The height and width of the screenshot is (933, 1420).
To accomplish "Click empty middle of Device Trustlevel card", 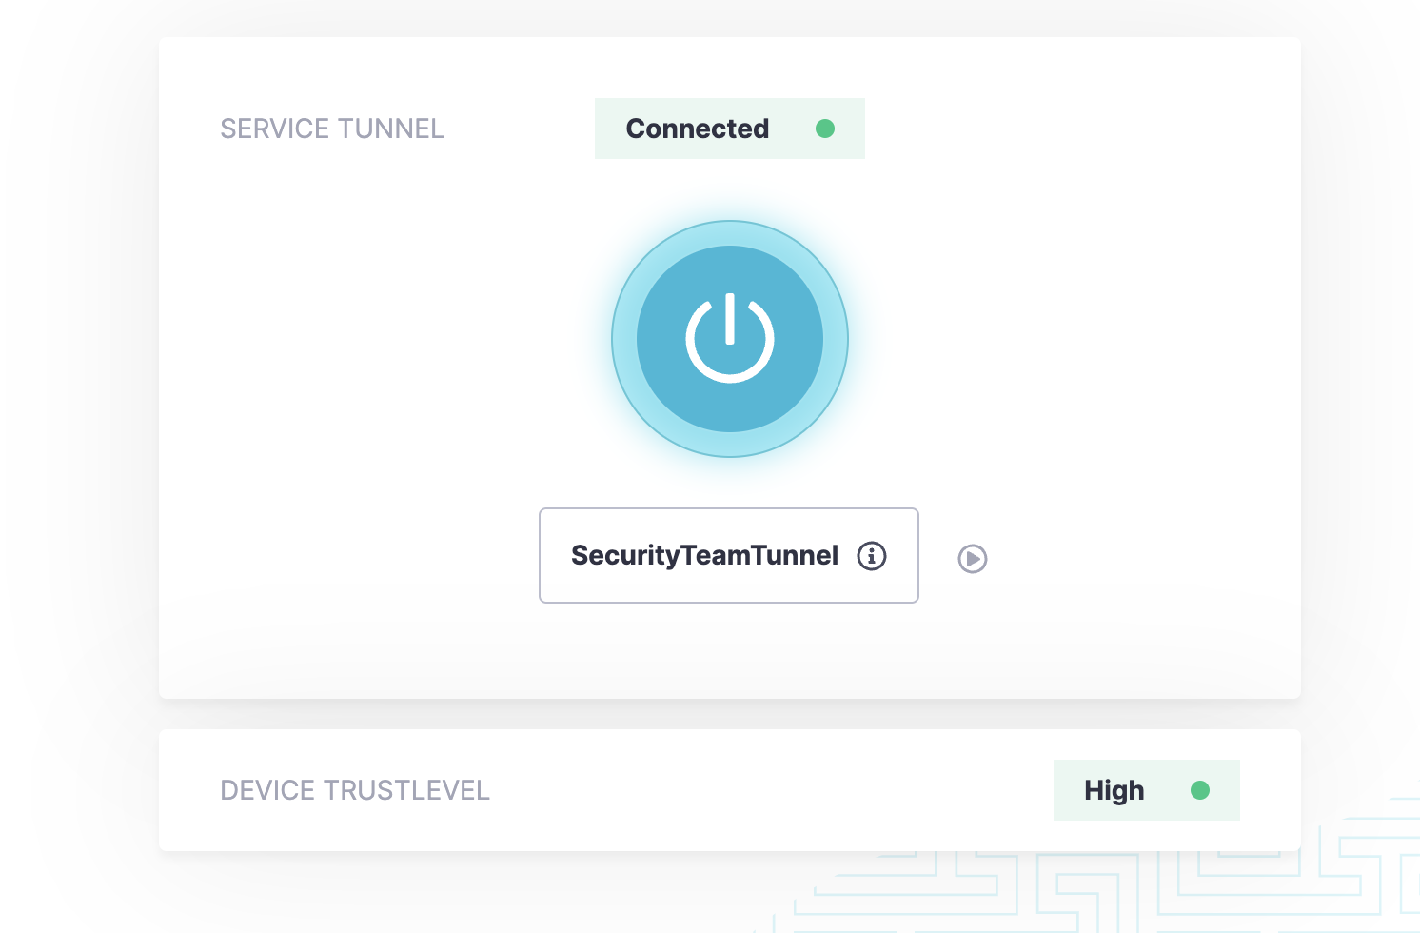I will click(x=761, y=790).
